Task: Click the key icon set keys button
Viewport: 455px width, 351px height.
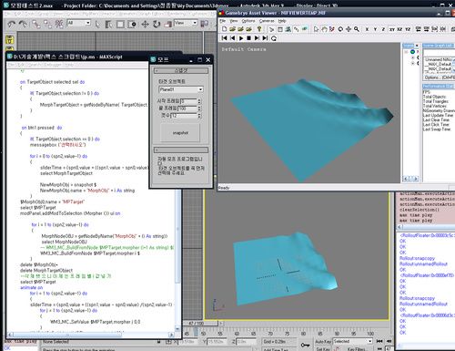Action: point(305,345)
